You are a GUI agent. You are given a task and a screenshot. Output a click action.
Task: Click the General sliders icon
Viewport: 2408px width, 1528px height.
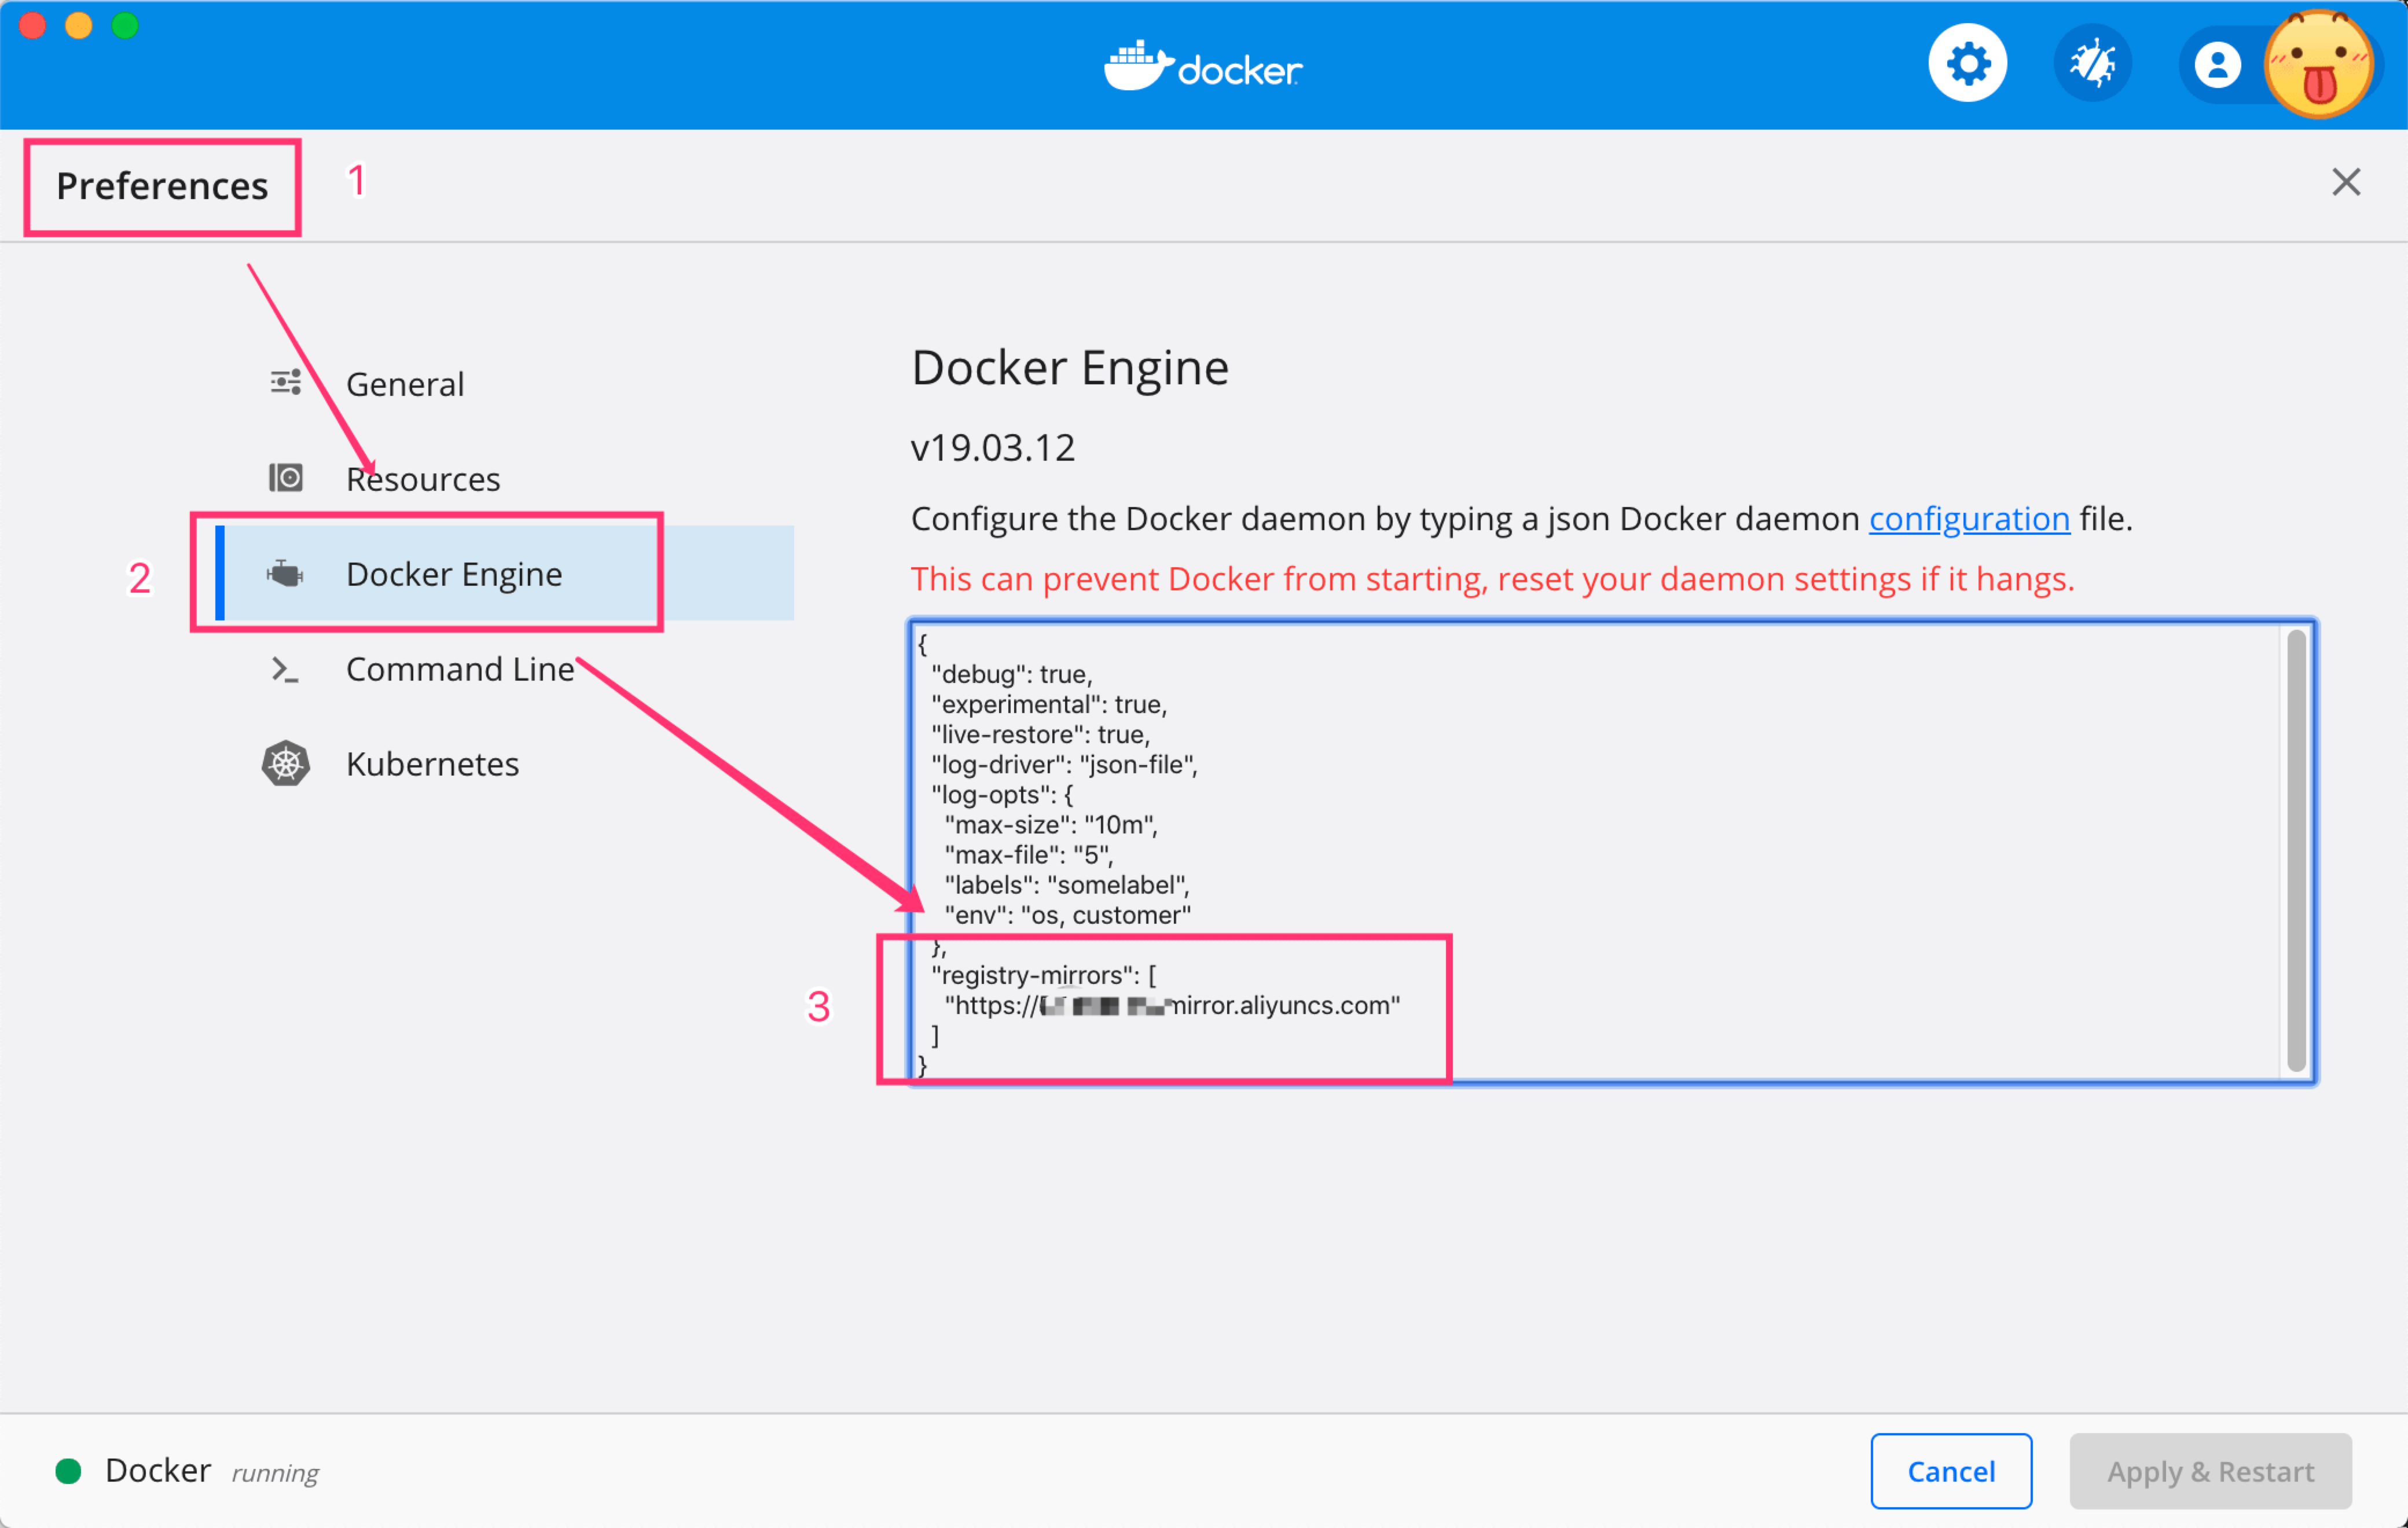pos(286,382)
